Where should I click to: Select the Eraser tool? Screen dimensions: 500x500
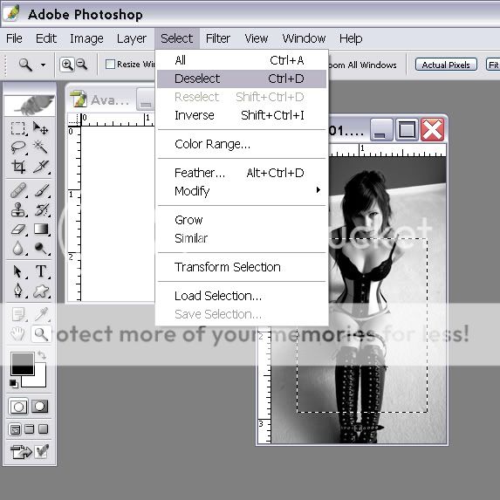(18, 229)
